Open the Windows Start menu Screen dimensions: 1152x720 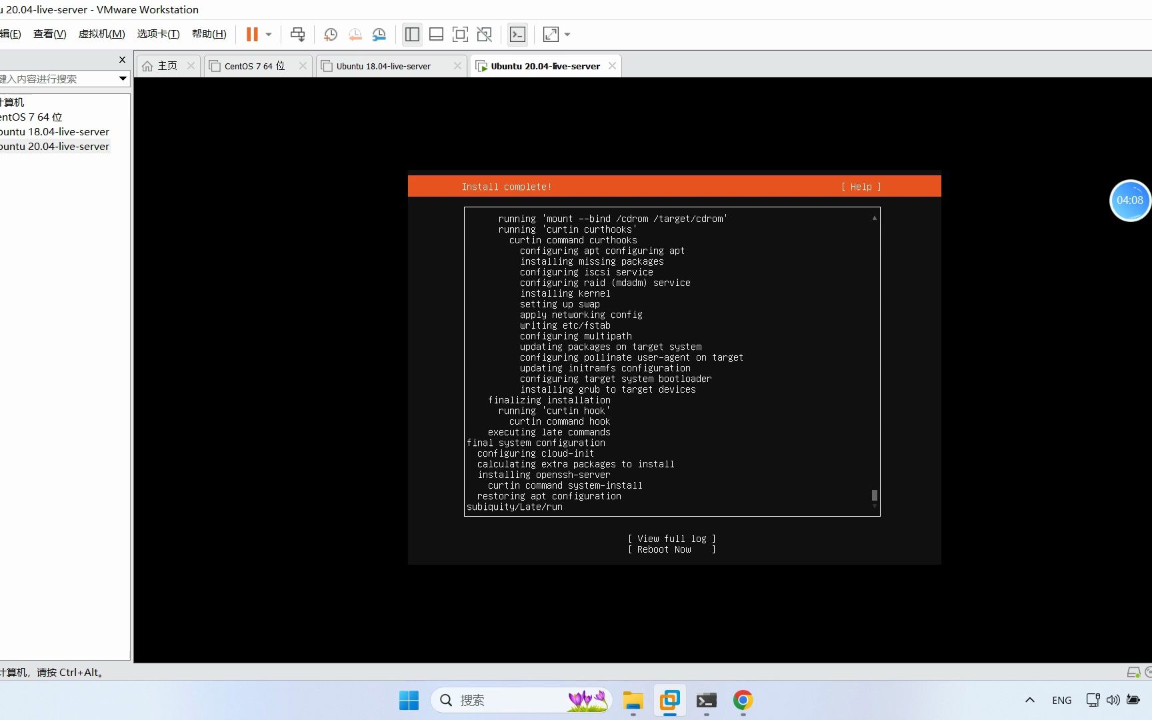409,700
